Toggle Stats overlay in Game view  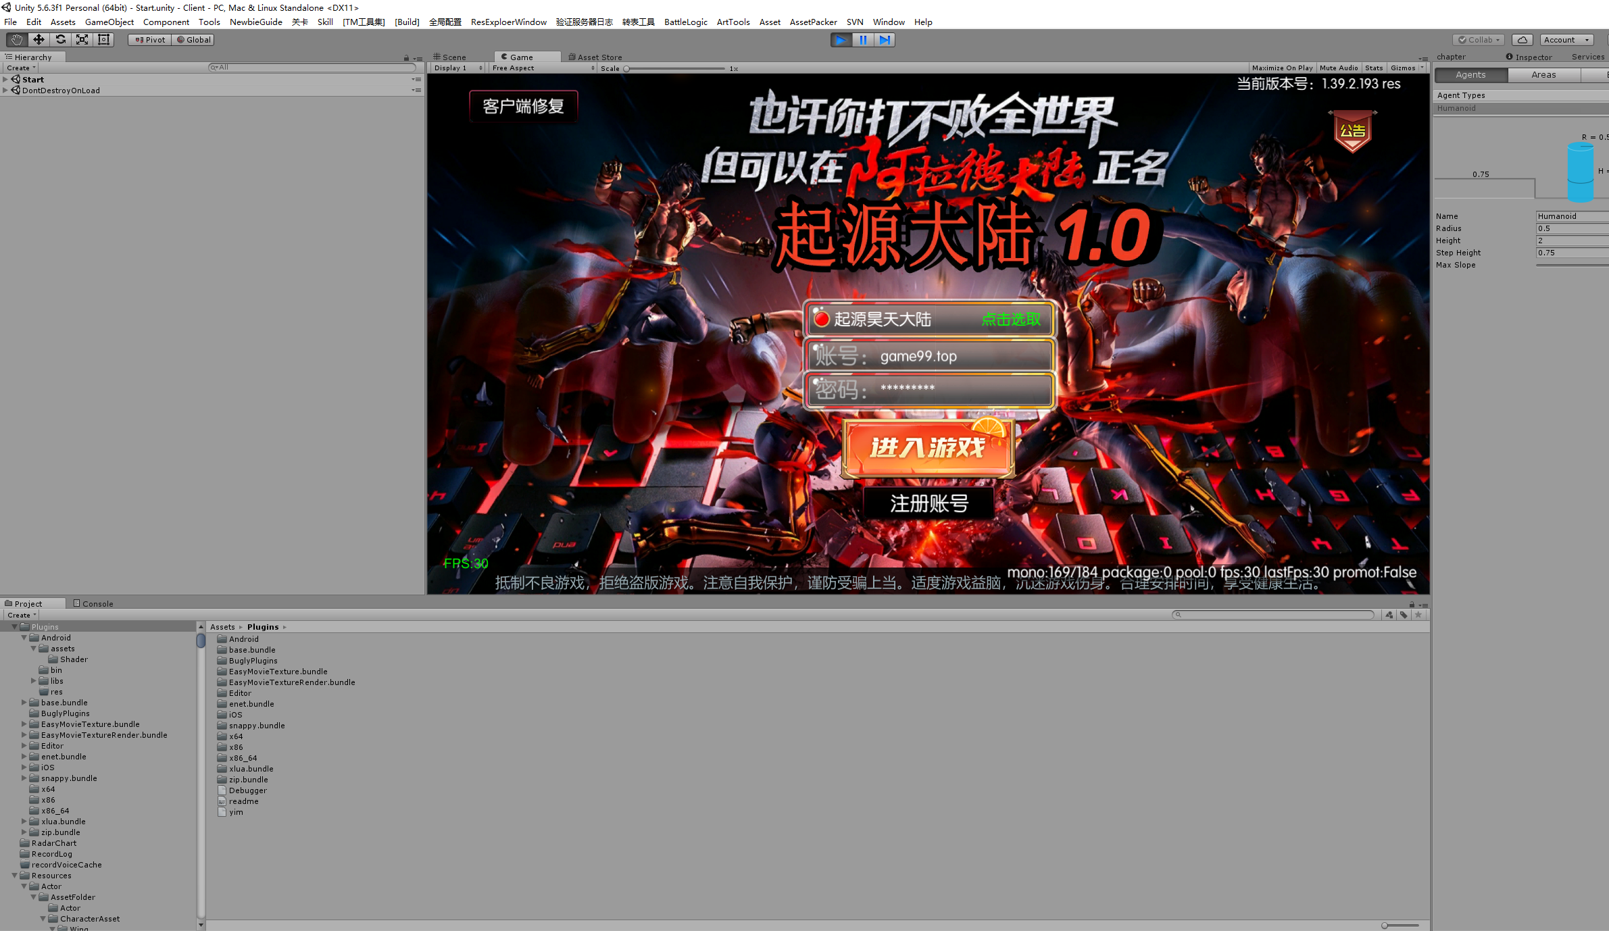(1373, 68)
